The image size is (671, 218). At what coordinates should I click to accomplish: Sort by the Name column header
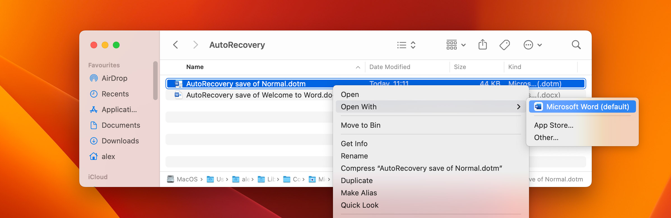pyautogui.click(x=195, y=67)
